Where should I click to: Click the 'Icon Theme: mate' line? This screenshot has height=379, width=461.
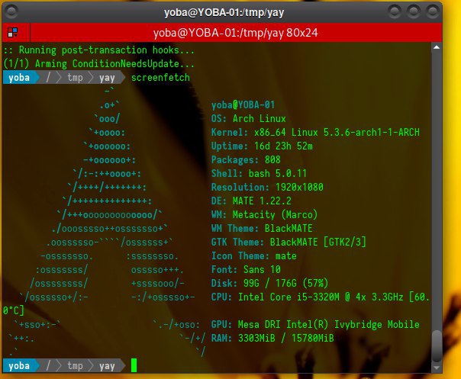(x=253, y=256)
